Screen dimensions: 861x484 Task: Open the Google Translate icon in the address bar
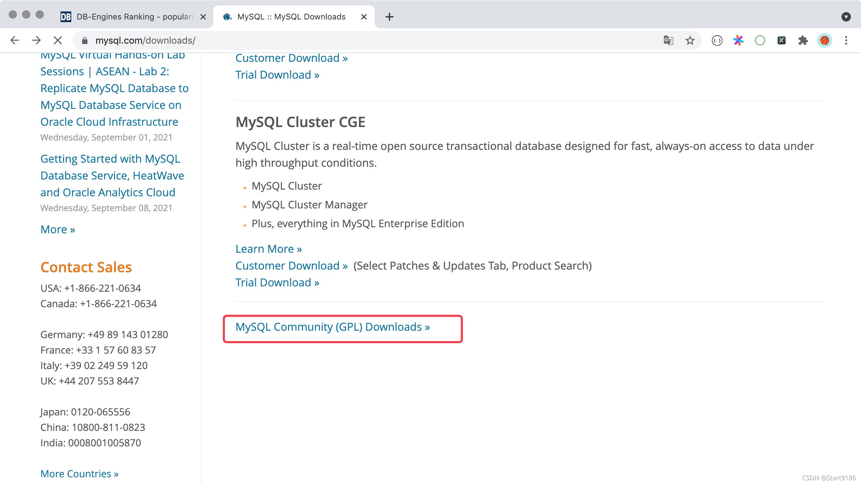pos(668,40)
